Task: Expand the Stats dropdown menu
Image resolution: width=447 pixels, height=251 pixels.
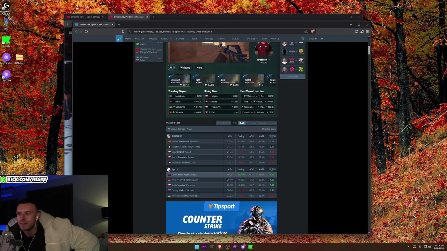Action: pyautogui.click(x=196, y=39)
